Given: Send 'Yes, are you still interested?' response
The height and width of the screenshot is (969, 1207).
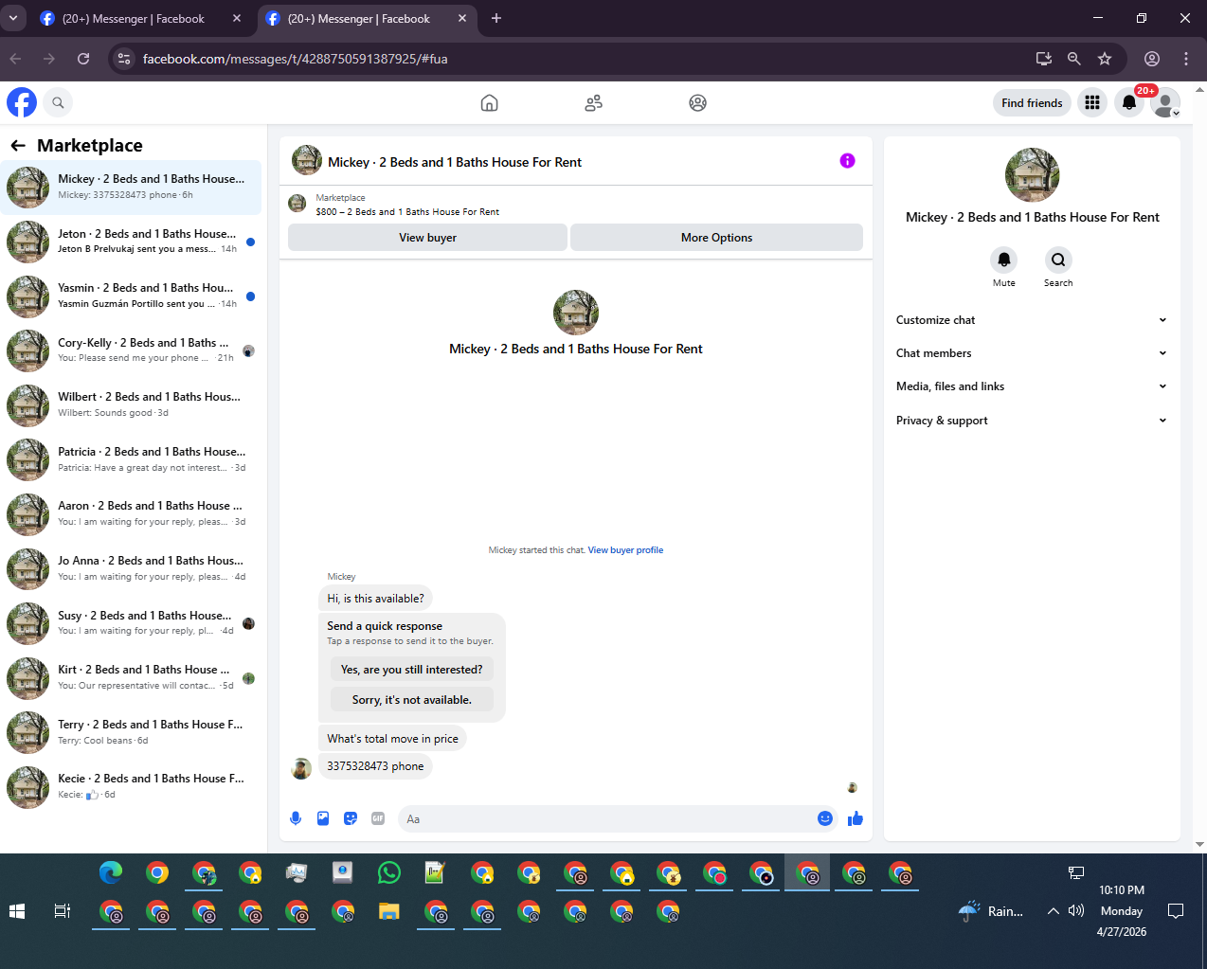Looking at the screenshot, I should (x=411, y=670).
